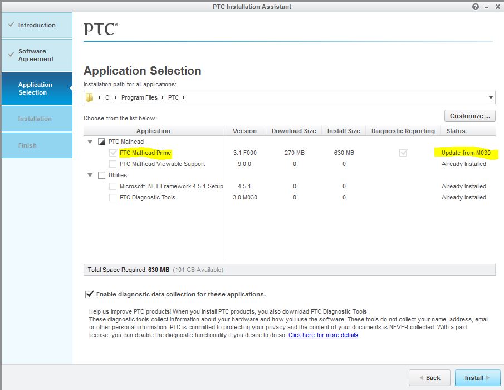The width and height of the screenshot is (504, 390).
Task: Click the help question mark icon
Action: 474,6
